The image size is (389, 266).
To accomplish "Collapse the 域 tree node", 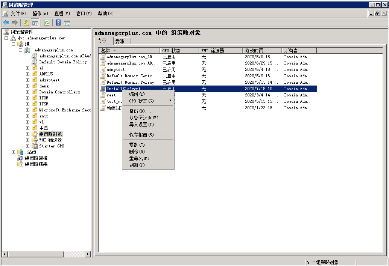I will (x=13, y=44).
